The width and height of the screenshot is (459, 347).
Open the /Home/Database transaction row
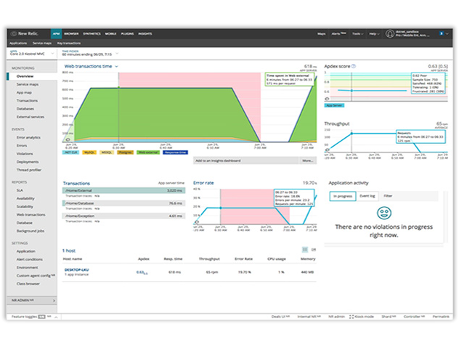click(x=123, y=203)
